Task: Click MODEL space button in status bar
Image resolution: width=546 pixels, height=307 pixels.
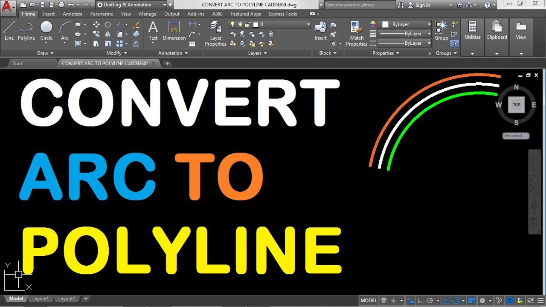Action: tap(369, 300)
